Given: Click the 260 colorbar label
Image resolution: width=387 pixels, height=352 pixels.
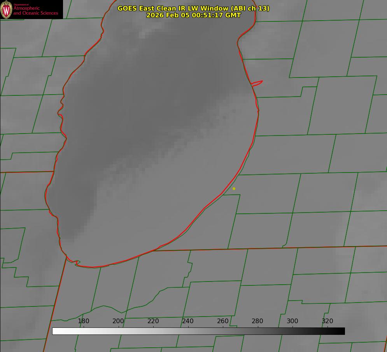Looking at the screenshot, I should click(222, 321).
